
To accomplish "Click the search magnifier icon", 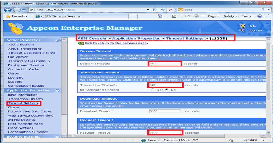I will pos(263,10).
